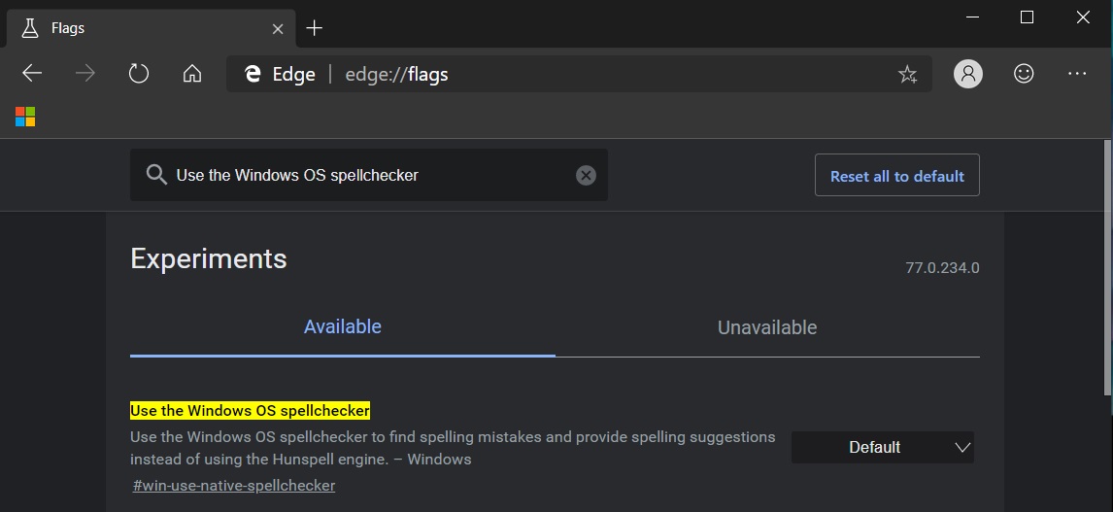Reload the flags page
The height and width of the screenshot is (512, 1113).
139,74
